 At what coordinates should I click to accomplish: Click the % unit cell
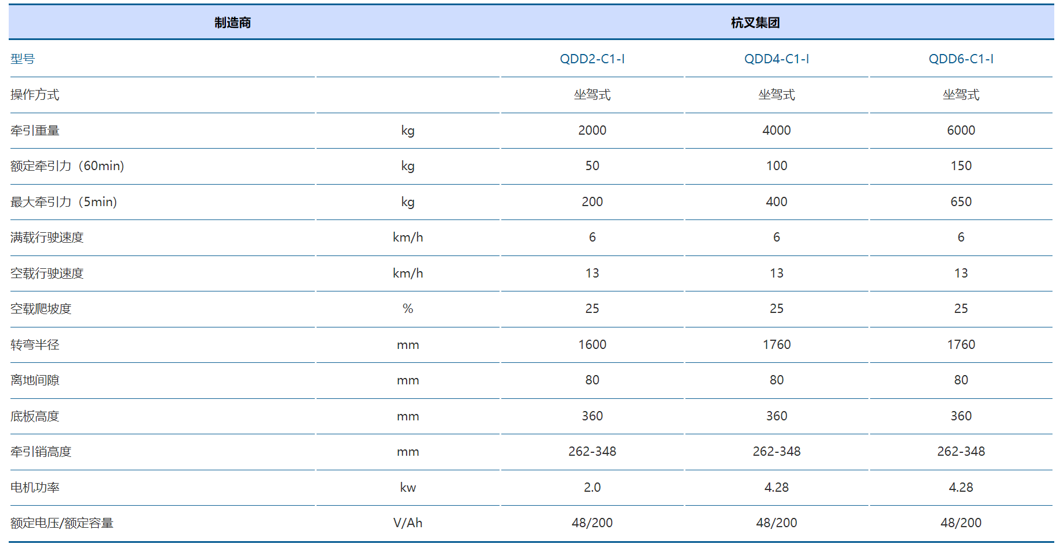(408, 309)
